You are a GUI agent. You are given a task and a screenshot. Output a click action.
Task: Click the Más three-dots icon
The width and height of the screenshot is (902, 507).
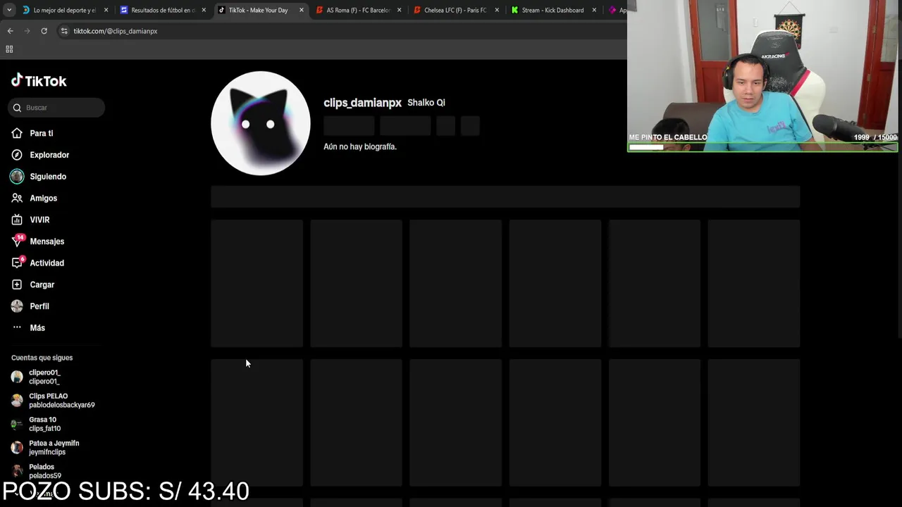point(17,328)
